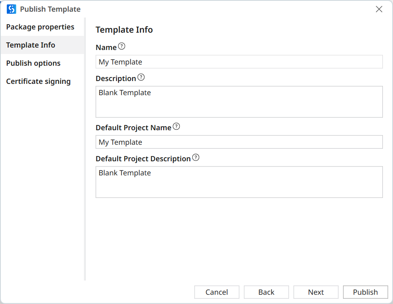Select the Default Project Description text box
This screenshot has height=304, width=393.
(239, 182)
